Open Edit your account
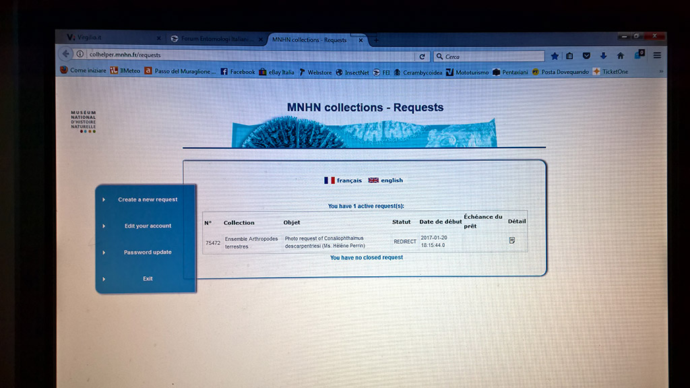 tap(148, 226)
